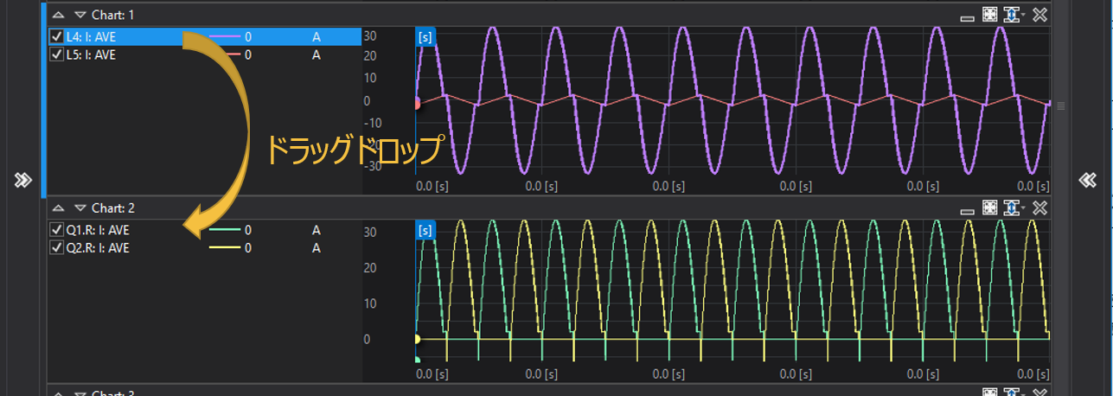This screenshot has width=1113, height=396.
Task: Uncheck the L5: I: AVE signal
Action: [57, 54]
